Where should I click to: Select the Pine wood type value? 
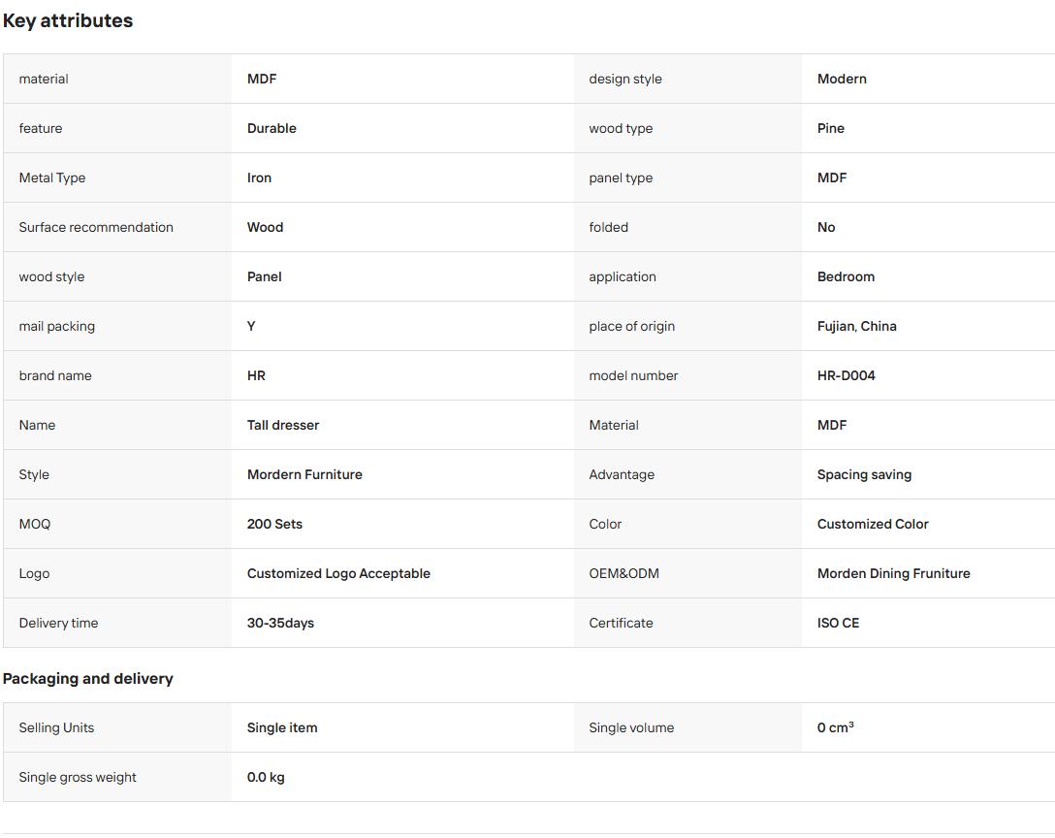tap(831, 129)
